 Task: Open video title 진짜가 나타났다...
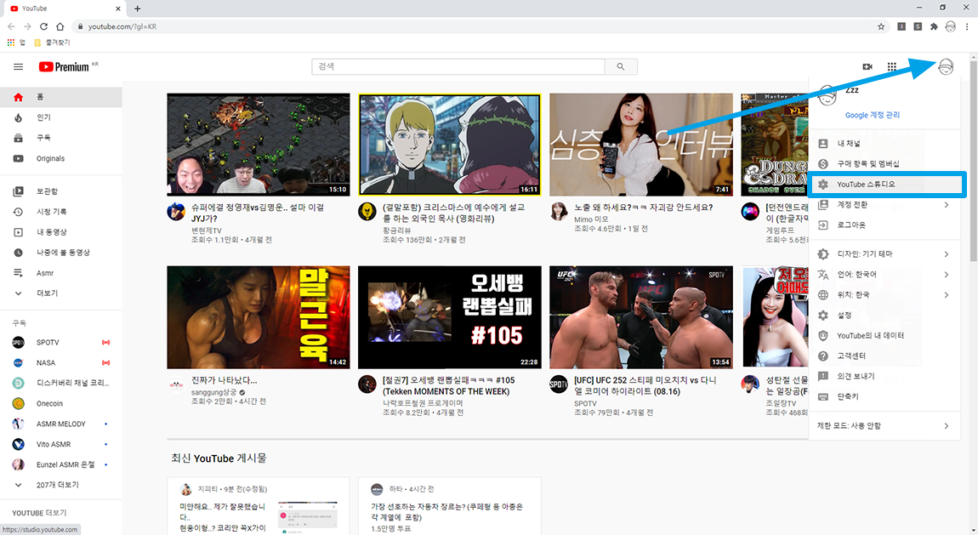[224, 380]
